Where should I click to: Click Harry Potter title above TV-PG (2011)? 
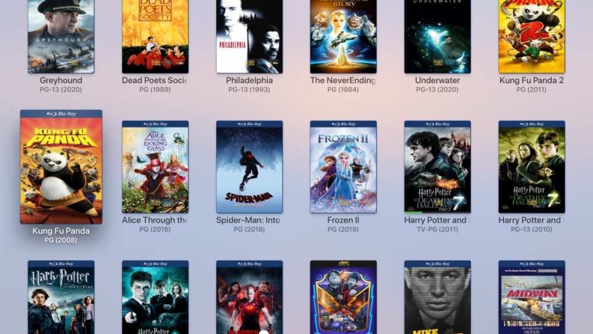pos(437,220)
